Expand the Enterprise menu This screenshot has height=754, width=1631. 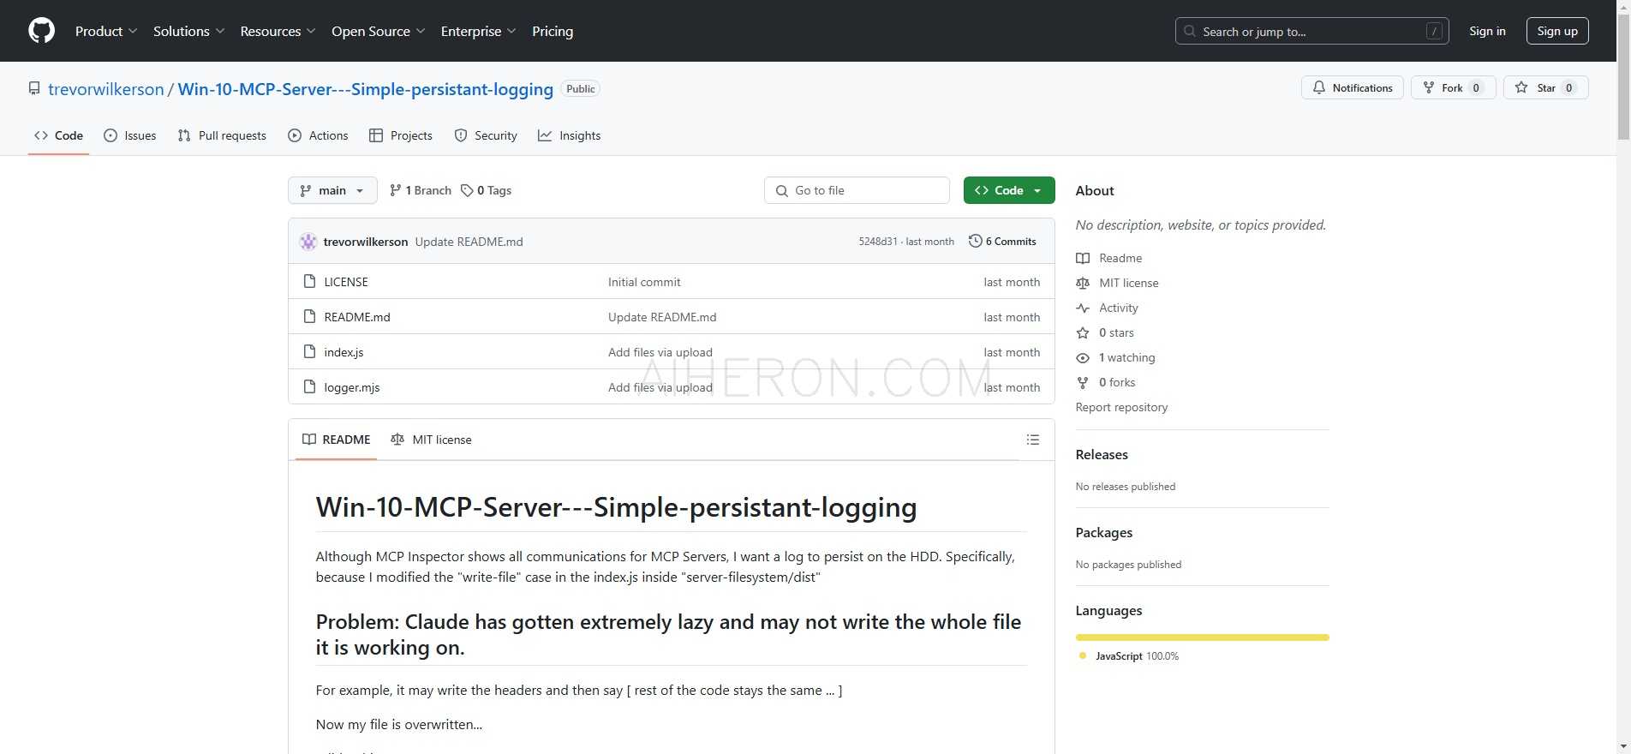click(479, 31)
